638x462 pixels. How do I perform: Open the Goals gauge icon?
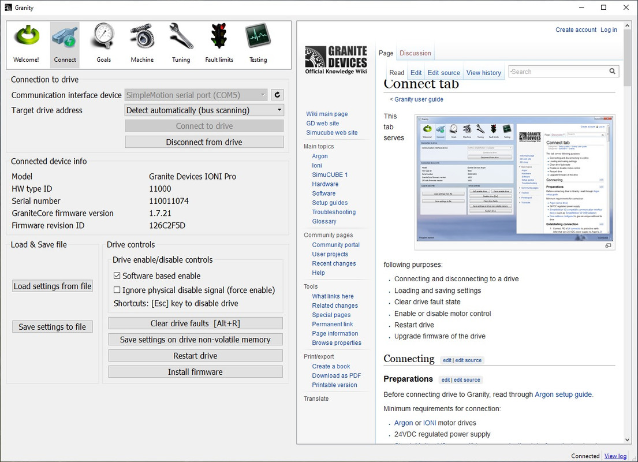(x=103, y=44)
